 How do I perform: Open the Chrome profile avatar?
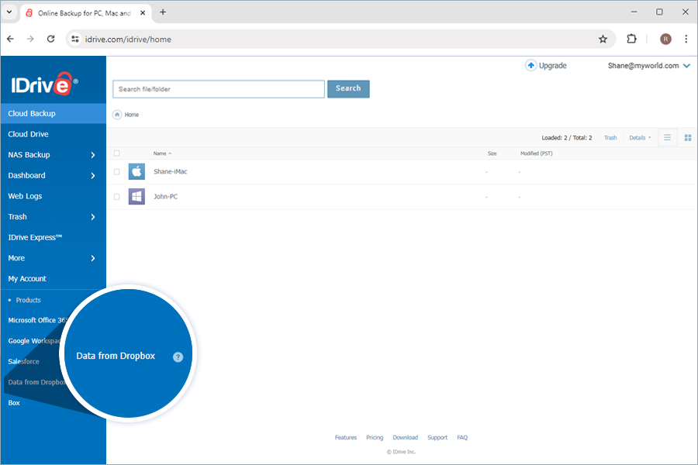click(x=665, y=40)
